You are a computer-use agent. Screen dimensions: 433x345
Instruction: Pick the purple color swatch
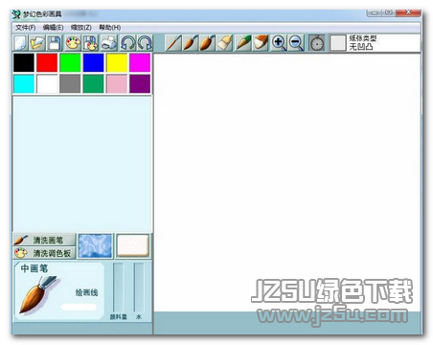140,83
